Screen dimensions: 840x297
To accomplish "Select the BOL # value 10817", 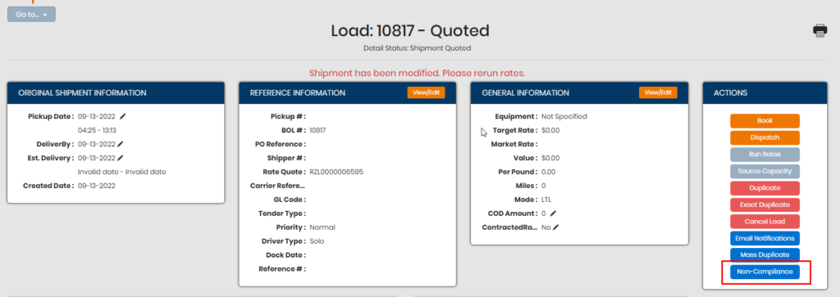I will (318, 130).
